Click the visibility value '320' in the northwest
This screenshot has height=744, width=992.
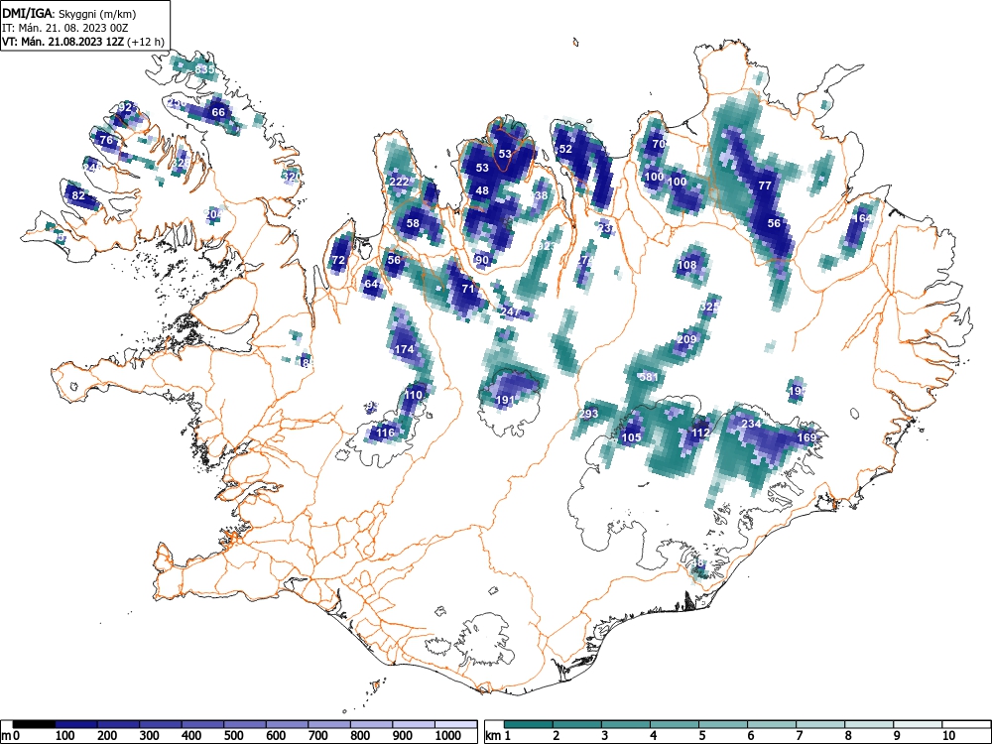point(291,177)
